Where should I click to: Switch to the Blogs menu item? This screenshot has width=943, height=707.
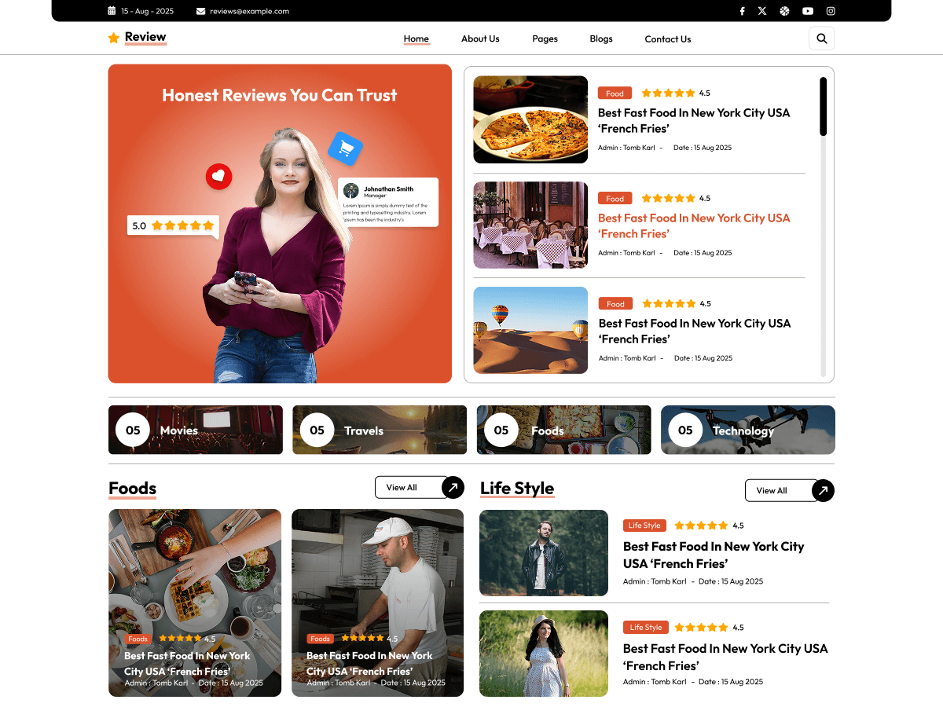point(601,38)
